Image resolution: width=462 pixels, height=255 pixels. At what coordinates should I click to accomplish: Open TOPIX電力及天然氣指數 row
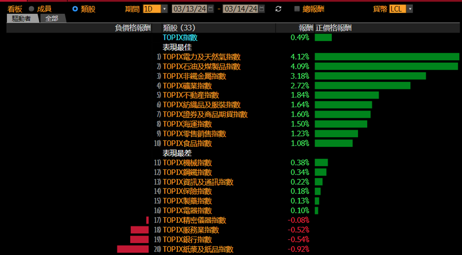201,57
